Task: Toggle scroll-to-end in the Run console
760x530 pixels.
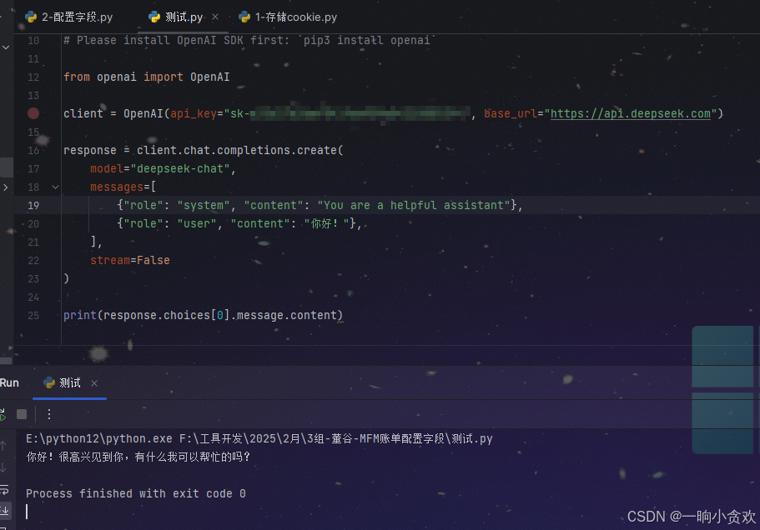Action: click(x=4, y=510)
